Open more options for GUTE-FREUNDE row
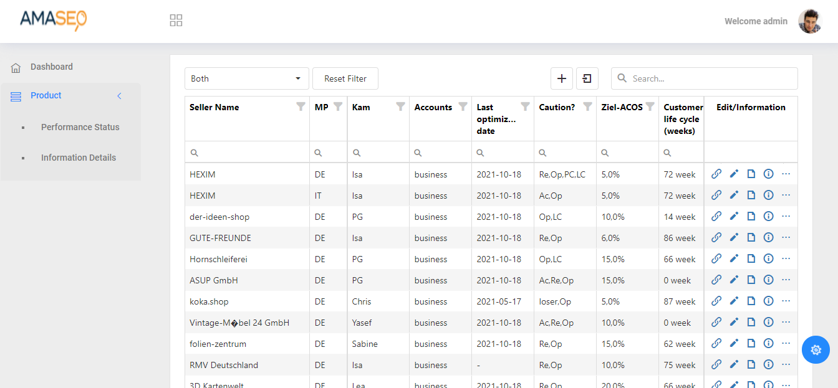The height and width of the screenshot is (388, 838). point(786,238)
